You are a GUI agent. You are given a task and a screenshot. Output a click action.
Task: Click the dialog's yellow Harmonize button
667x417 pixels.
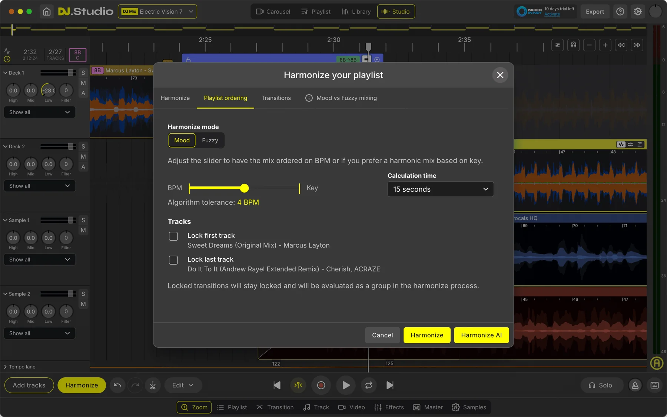427,335
